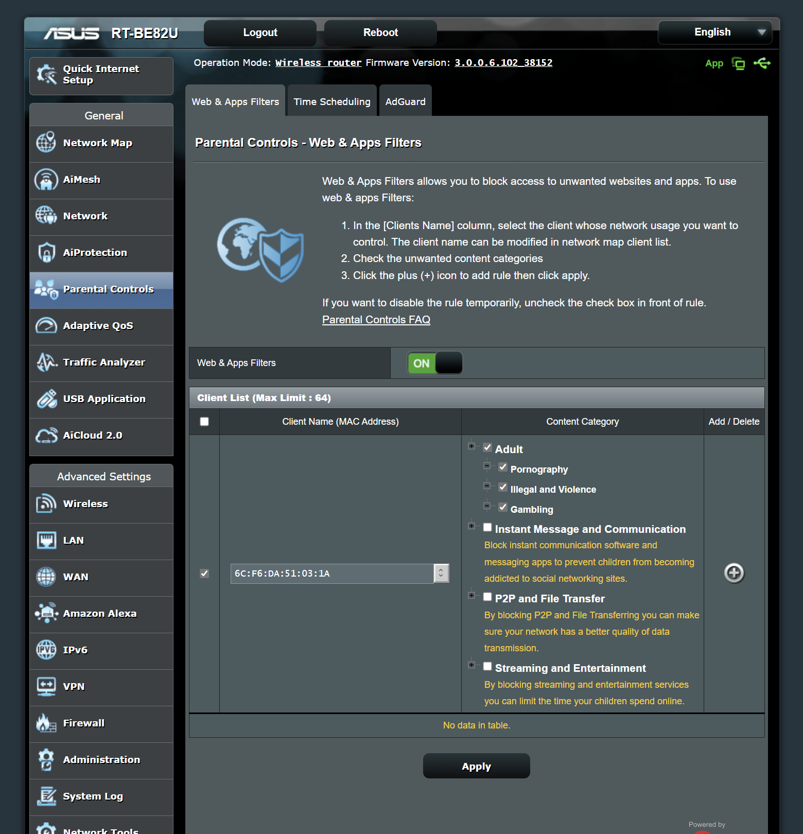Click the Network globe icon
This screenshot has width=803, height=834.
pyautogui.click(x=46, y=216)
